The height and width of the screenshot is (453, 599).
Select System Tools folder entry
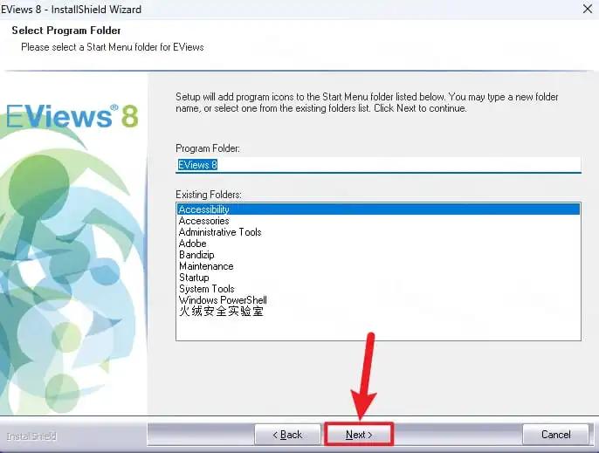pos(378,289)
